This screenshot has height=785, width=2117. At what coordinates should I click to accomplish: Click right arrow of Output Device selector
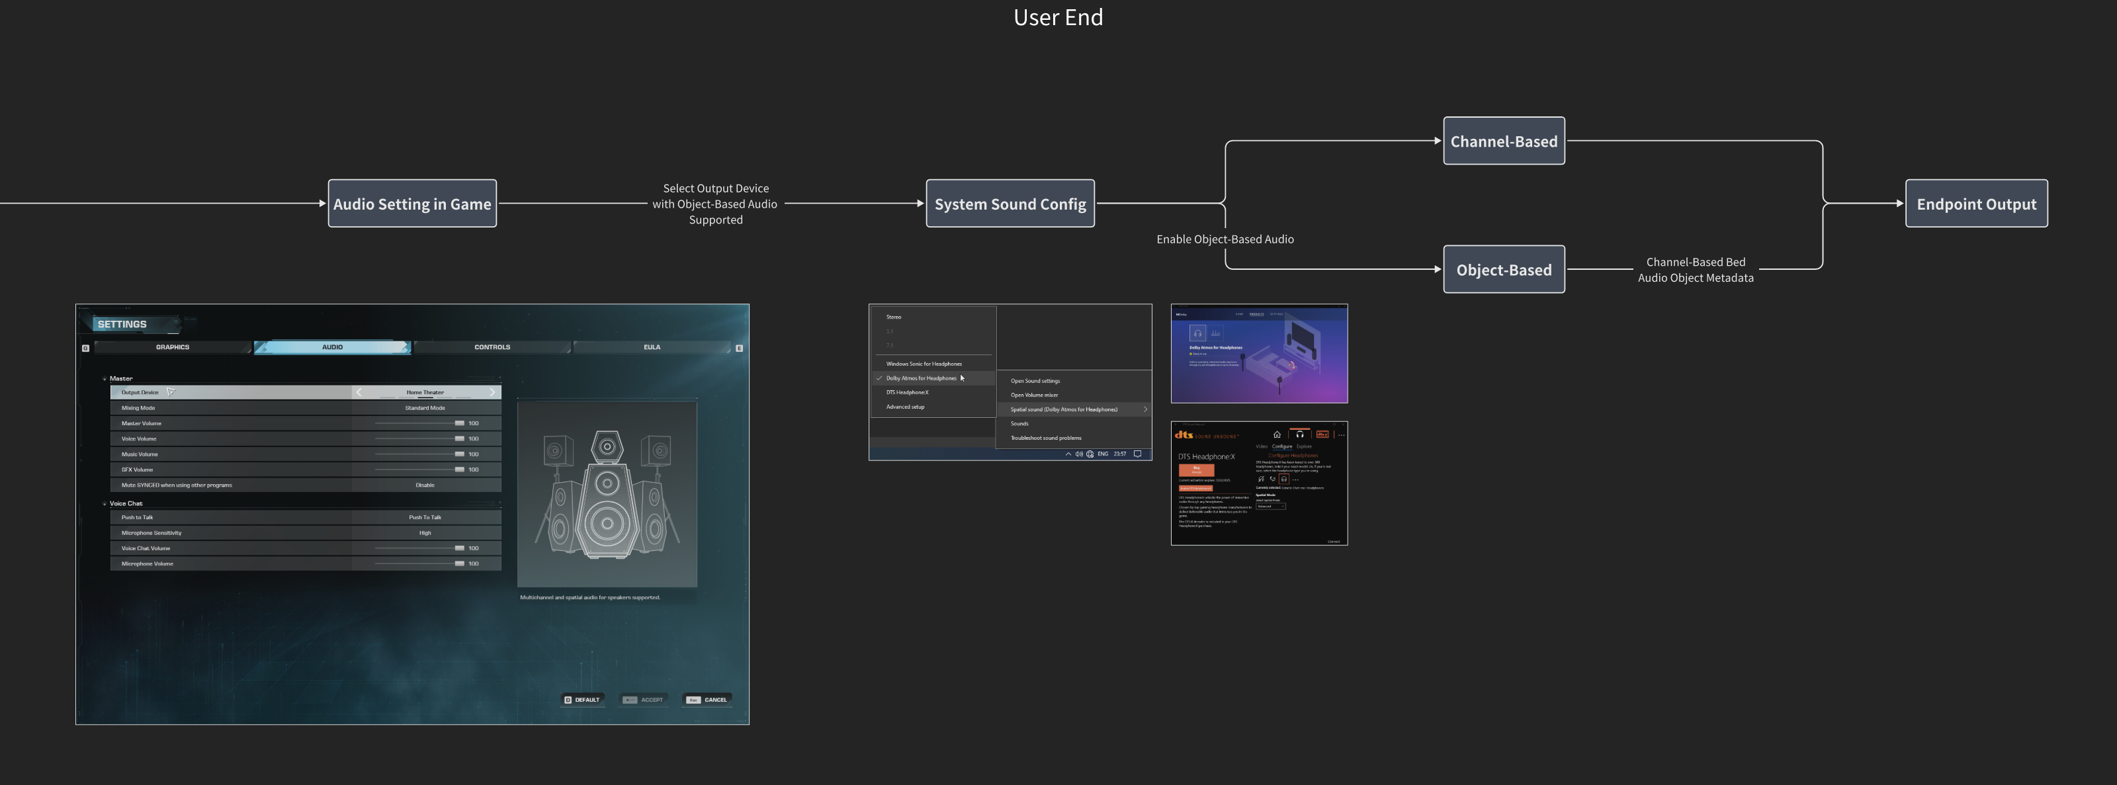pos(492,393)
